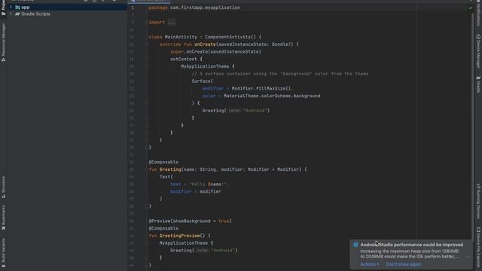Open the Bookmarks tool window

[3, 218]
